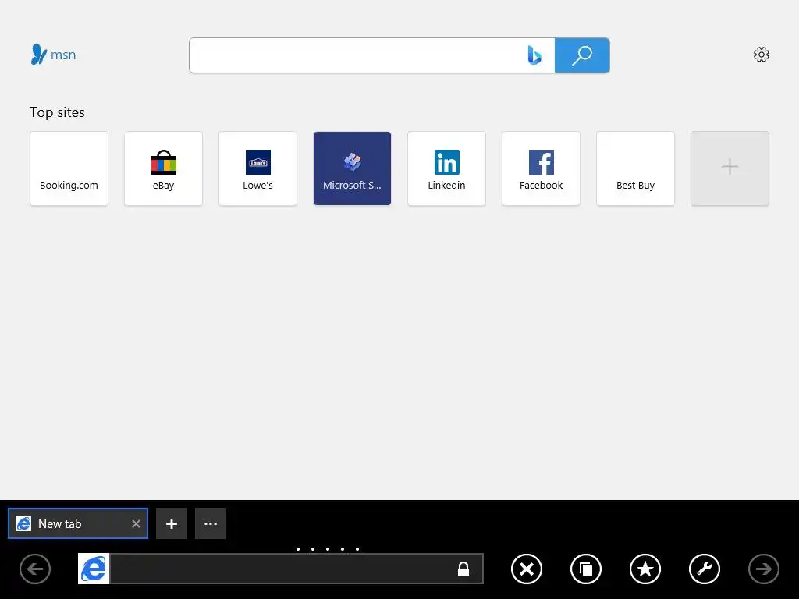Viewport: 799px width, 599px height.
Task: Go back with the back arrow
Action: [35, 569]
